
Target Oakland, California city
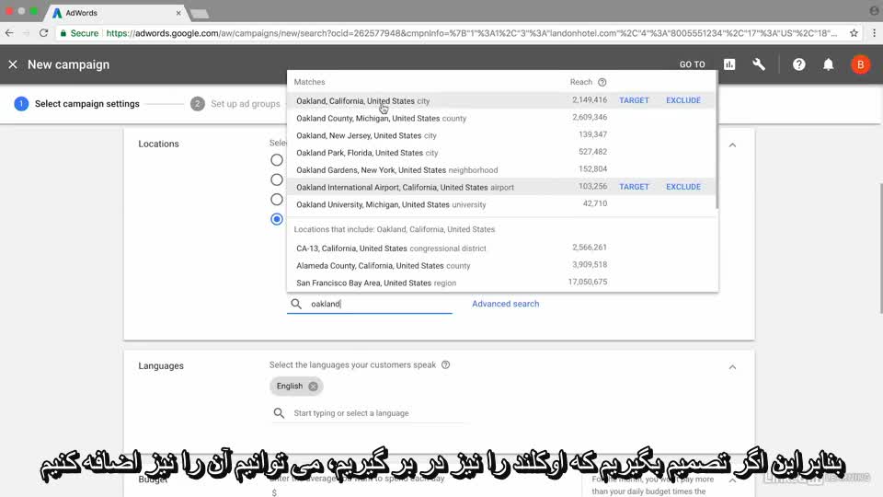point(634,100)
